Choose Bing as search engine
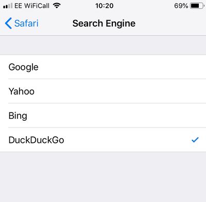Screen dimensions: 206x202 [103, 116]
